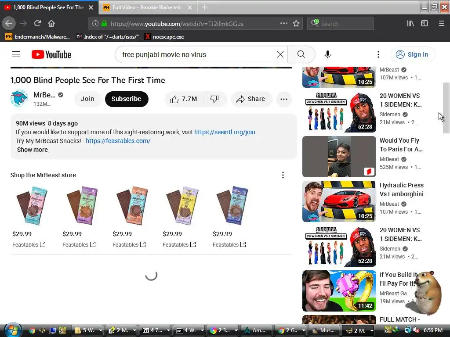This screenshot has width=450, height=337.
Task: Like the video with thumbs-up button
Action: 184,99
